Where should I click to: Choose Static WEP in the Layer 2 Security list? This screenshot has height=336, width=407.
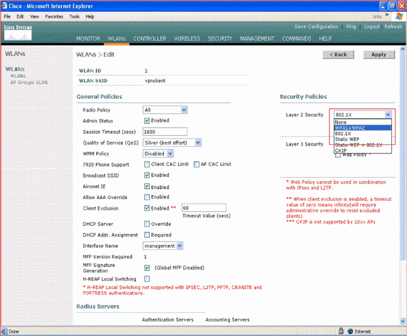coord(363,139)
